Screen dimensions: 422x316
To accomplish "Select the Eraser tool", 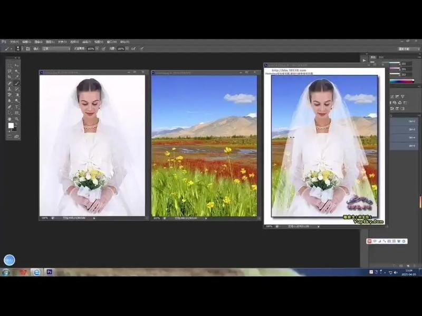I will [10, 95].
